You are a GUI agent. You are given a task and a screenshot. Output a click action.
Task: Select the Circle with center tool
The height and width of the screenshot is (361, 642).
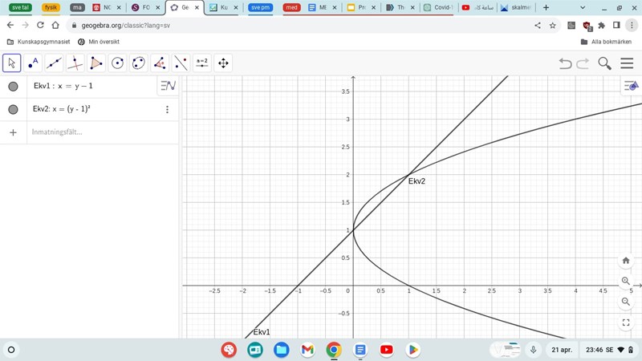(117, 63)
